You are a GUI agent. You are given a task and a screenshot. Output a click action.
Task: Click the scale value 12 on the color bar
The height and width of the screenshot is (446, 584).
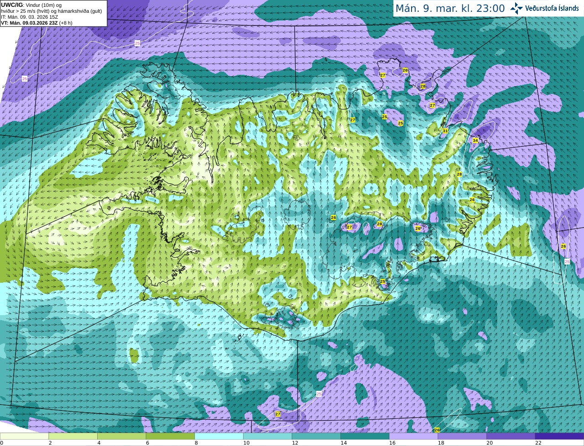pos(295,442)
